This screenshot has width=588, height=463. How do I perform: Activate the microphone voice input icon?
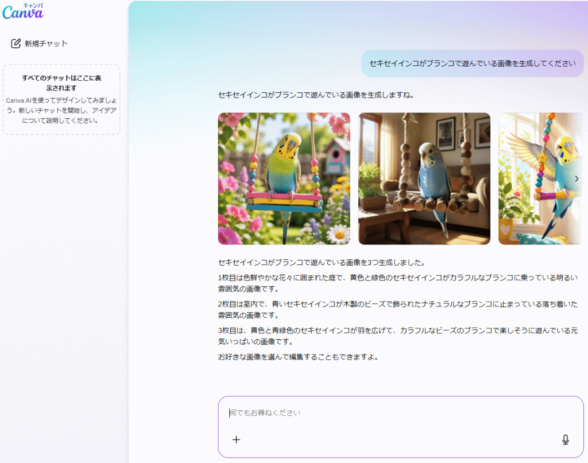566,440
